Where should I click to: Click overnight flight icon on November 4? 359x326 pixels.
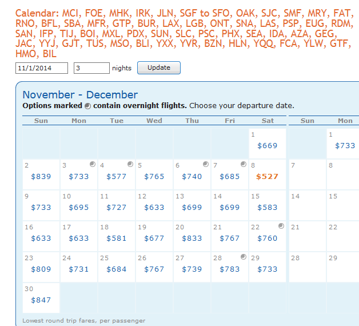pos(130,165)
